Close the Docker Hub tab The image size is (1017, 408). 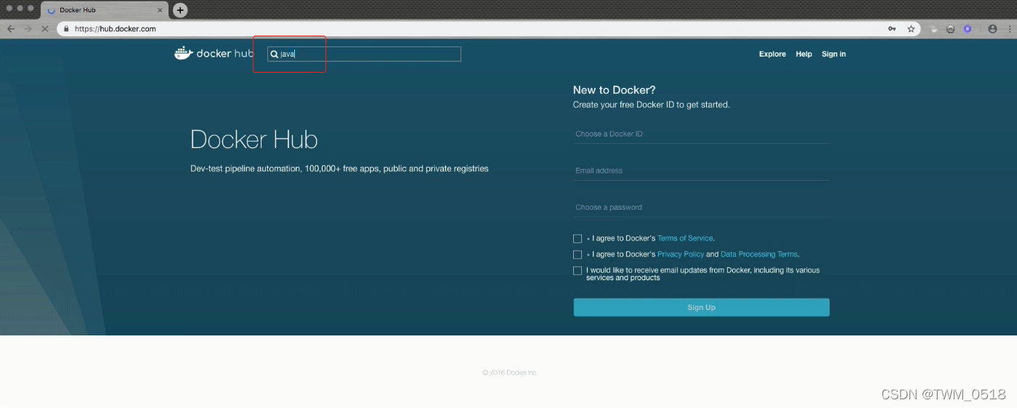pos(161,10)
